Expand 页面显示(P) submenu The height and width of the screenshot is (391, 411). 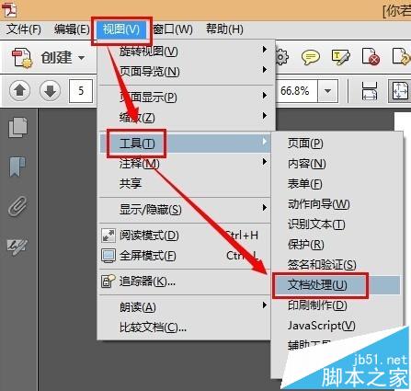click(x=185, y=97)
